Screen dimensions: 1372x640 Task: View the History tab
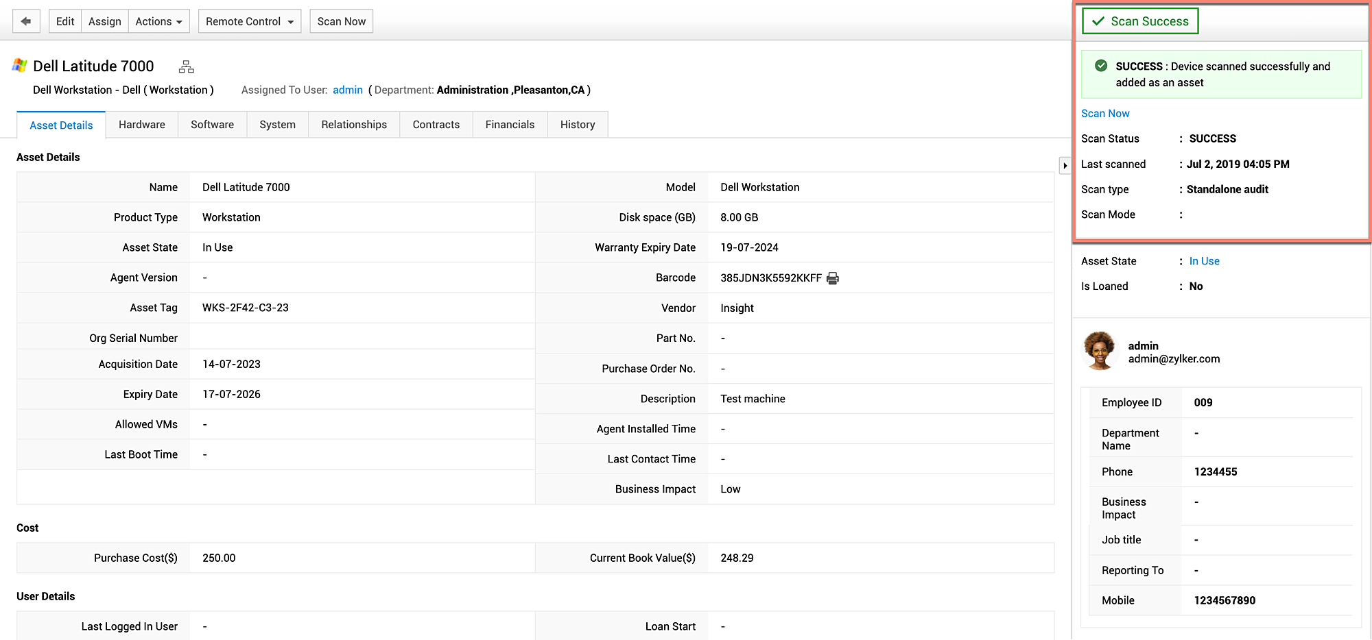(x=577, y=125)
